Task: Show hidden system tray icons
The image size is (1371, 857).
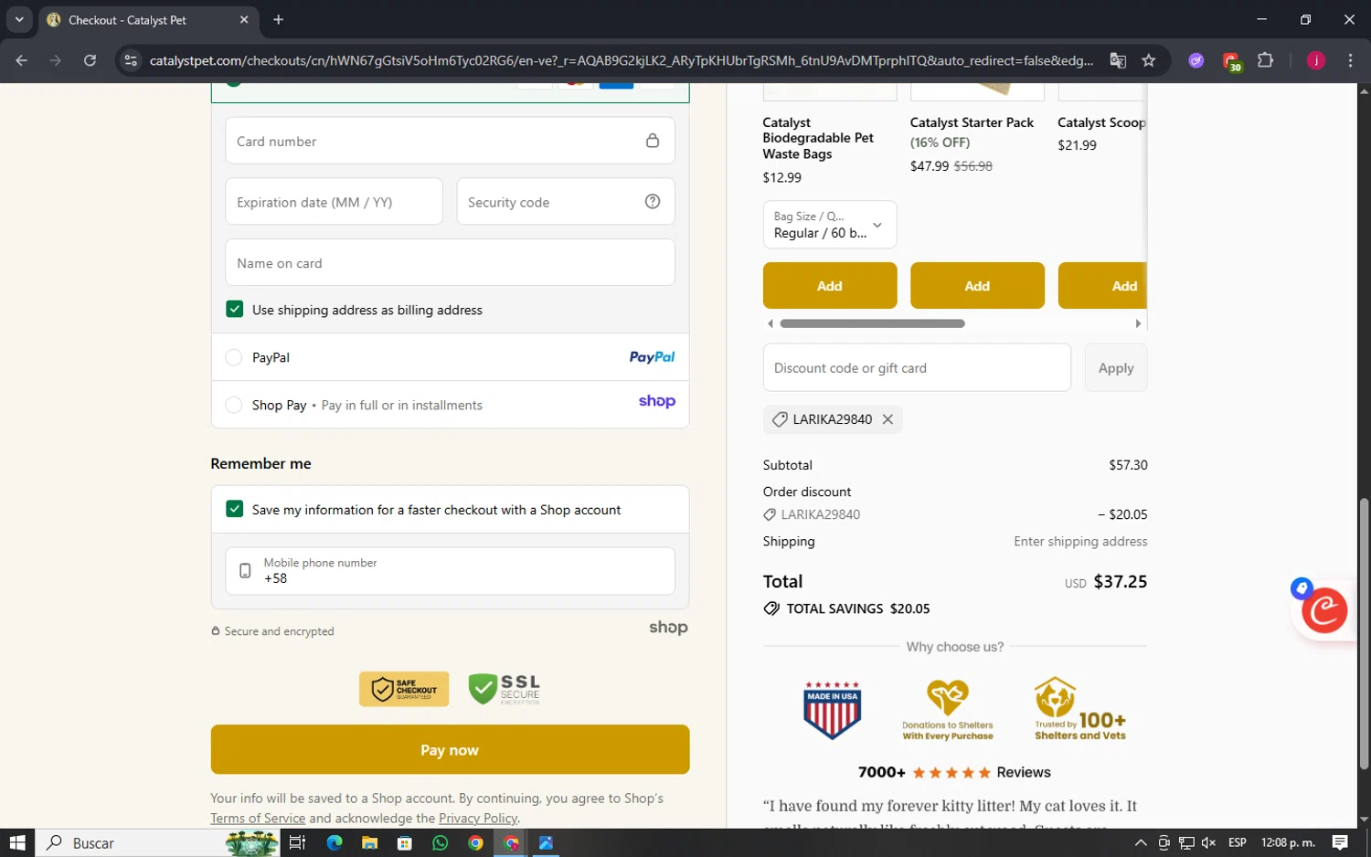Action: [1141, 842]
